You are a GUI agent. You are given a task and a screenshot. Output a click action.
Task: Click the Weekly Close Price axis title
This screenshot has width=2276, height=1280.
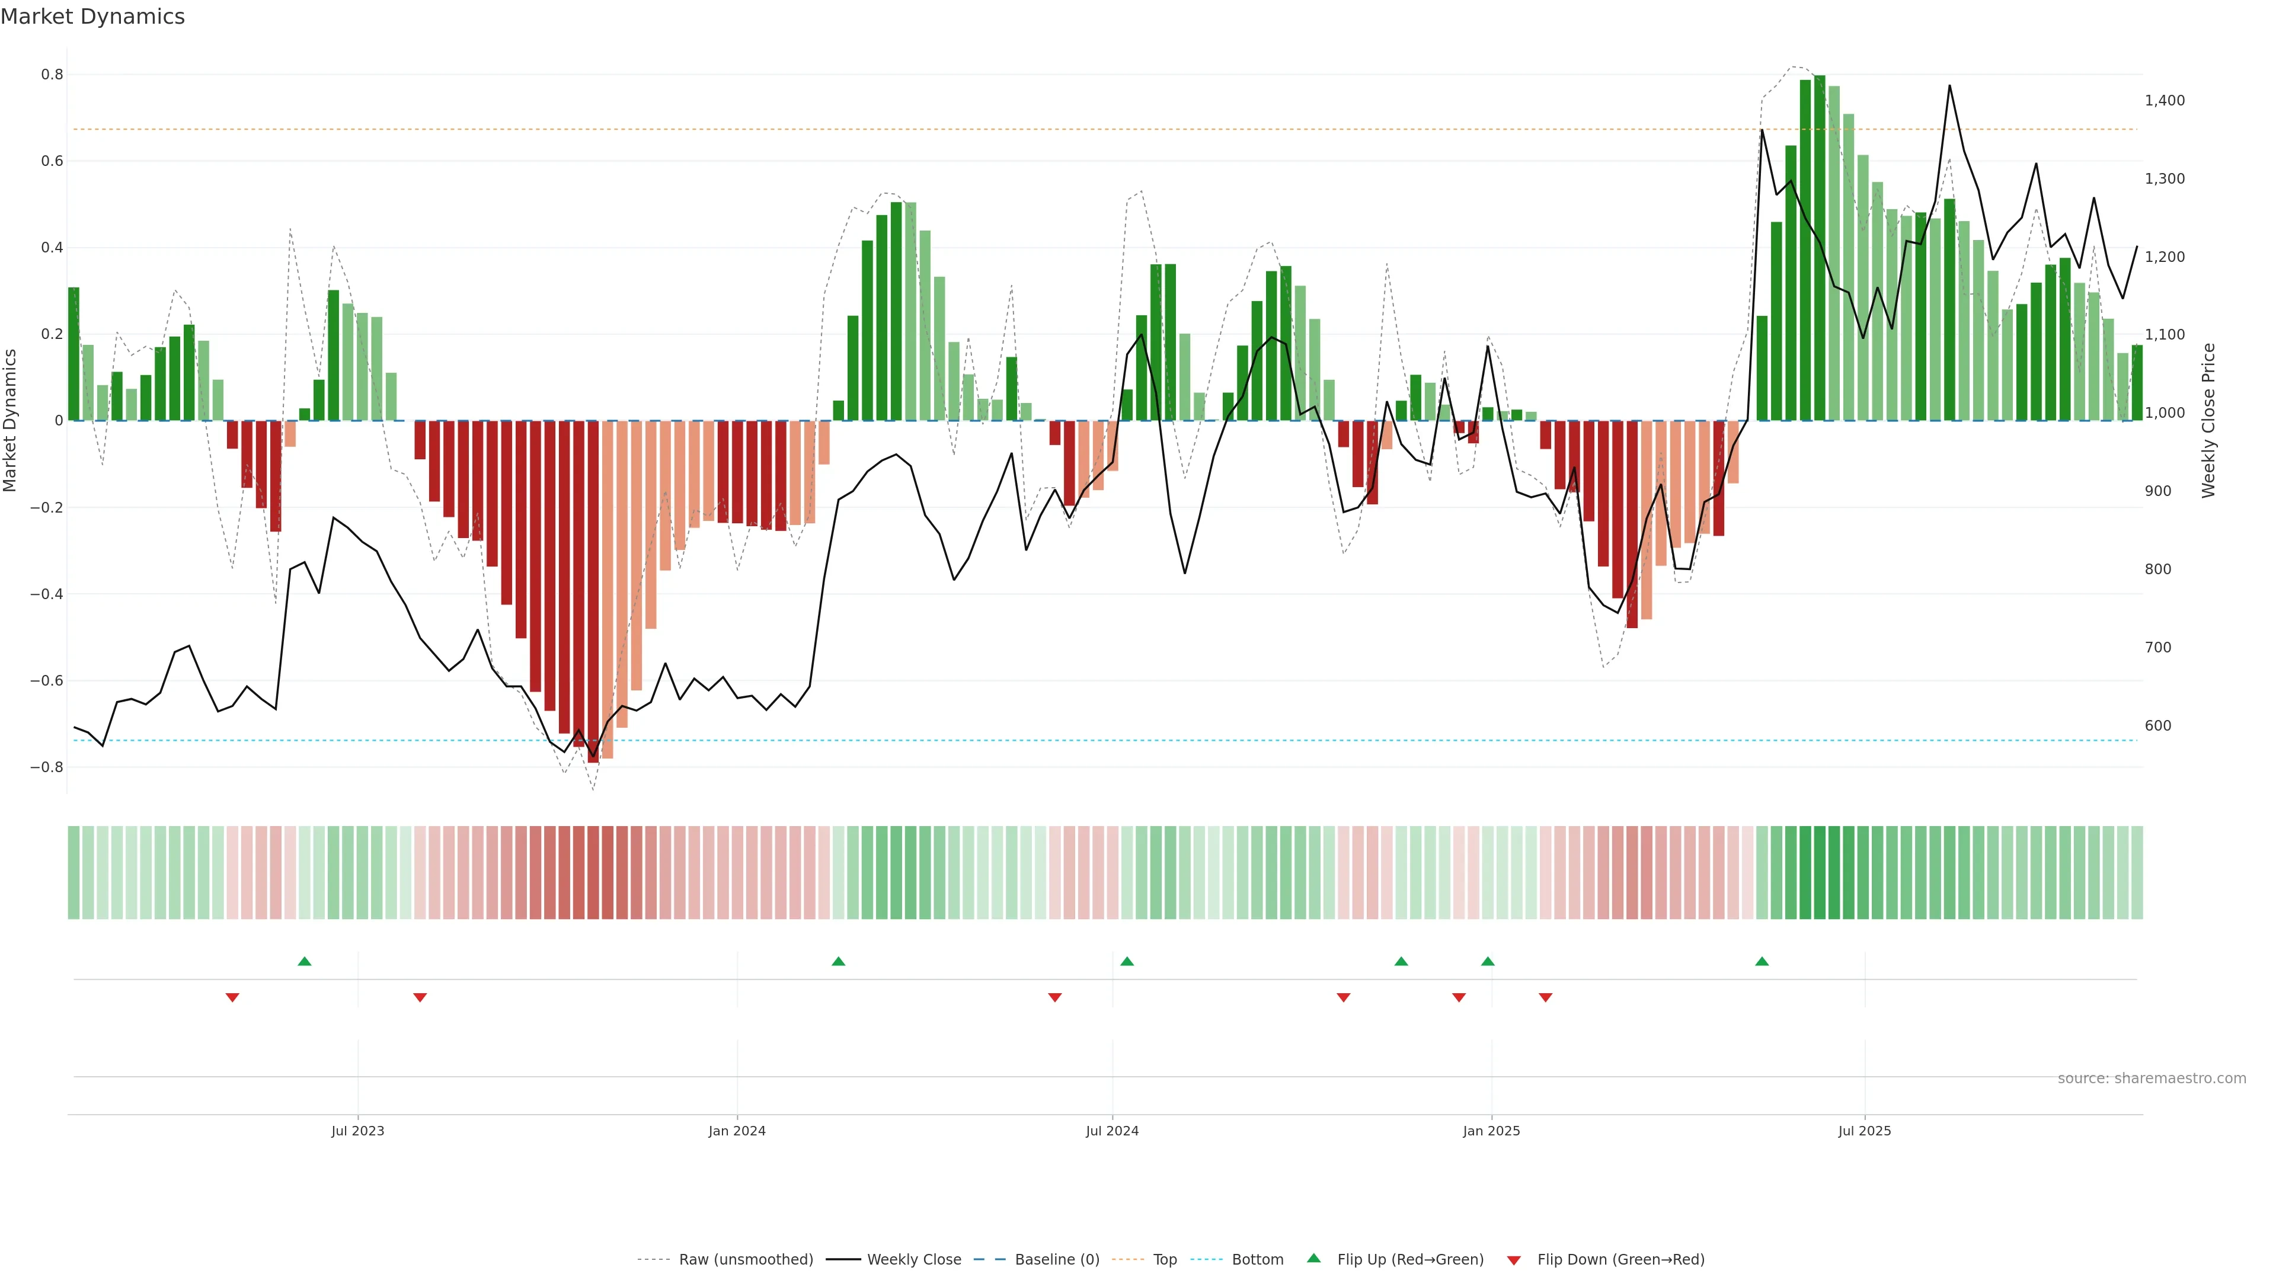[2209, 421]
